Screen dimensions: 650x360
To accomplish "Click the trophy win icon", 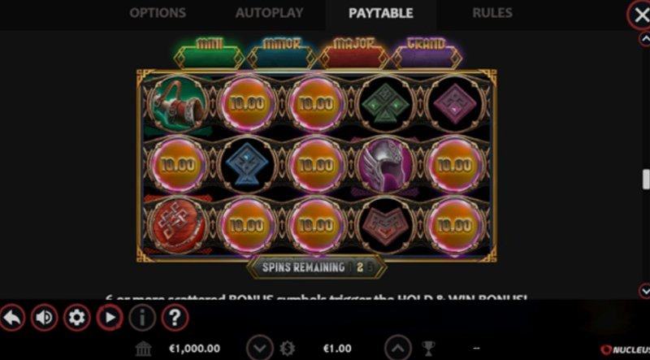I will [428, 349].
